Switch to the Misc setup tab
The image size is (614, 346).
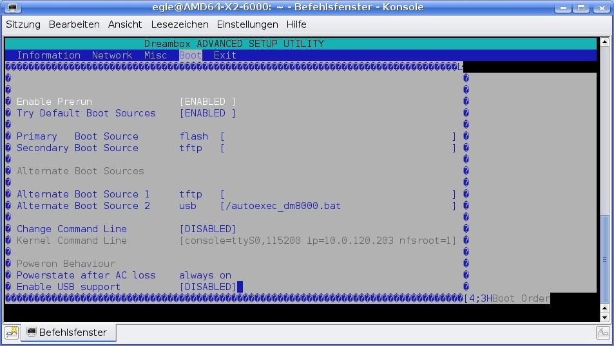tap(155, 55)
